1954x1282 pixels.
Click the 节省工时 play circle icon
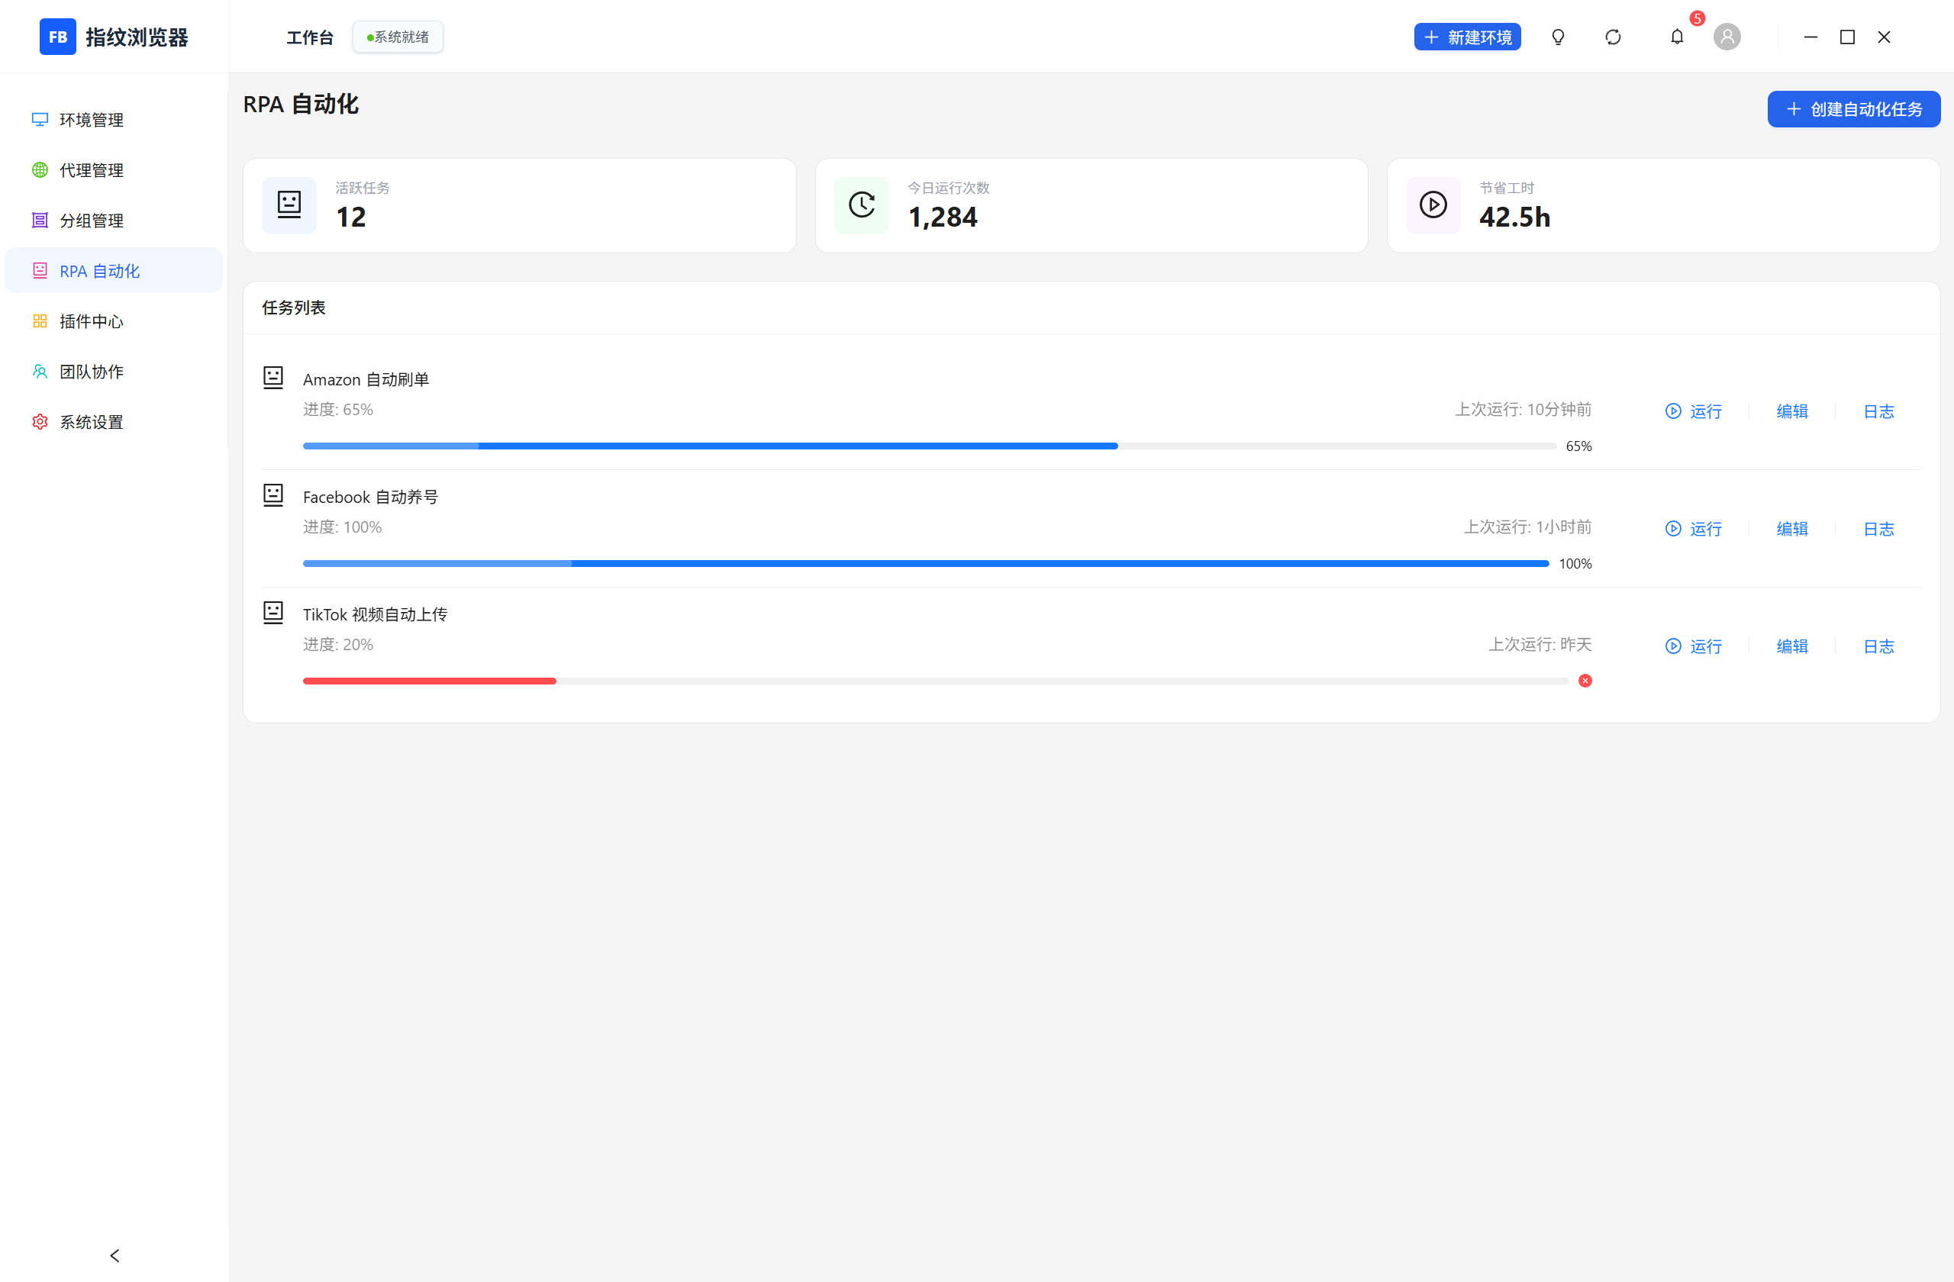click(x=1433, y=205)
